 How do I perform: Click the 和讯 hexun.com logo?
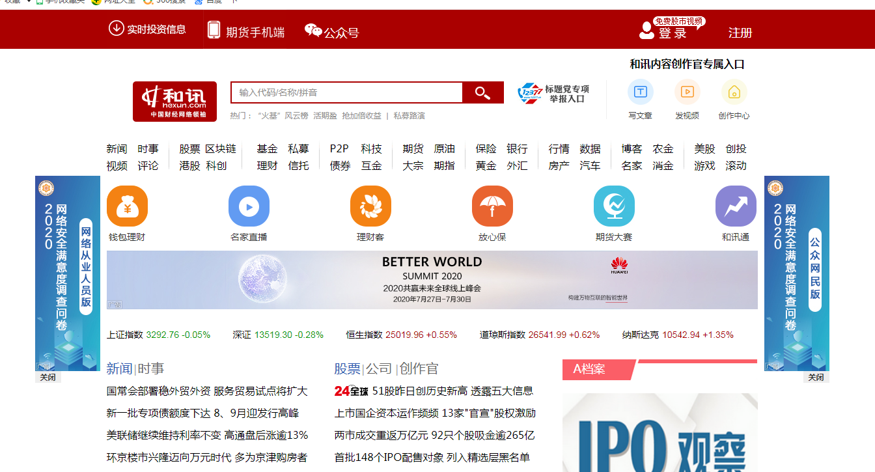174,102
